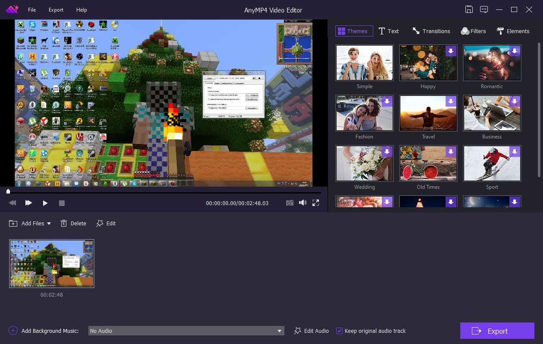543x344 pixels.
Task: Take a snapshot with the camera icon
Action: click(290, 203)
